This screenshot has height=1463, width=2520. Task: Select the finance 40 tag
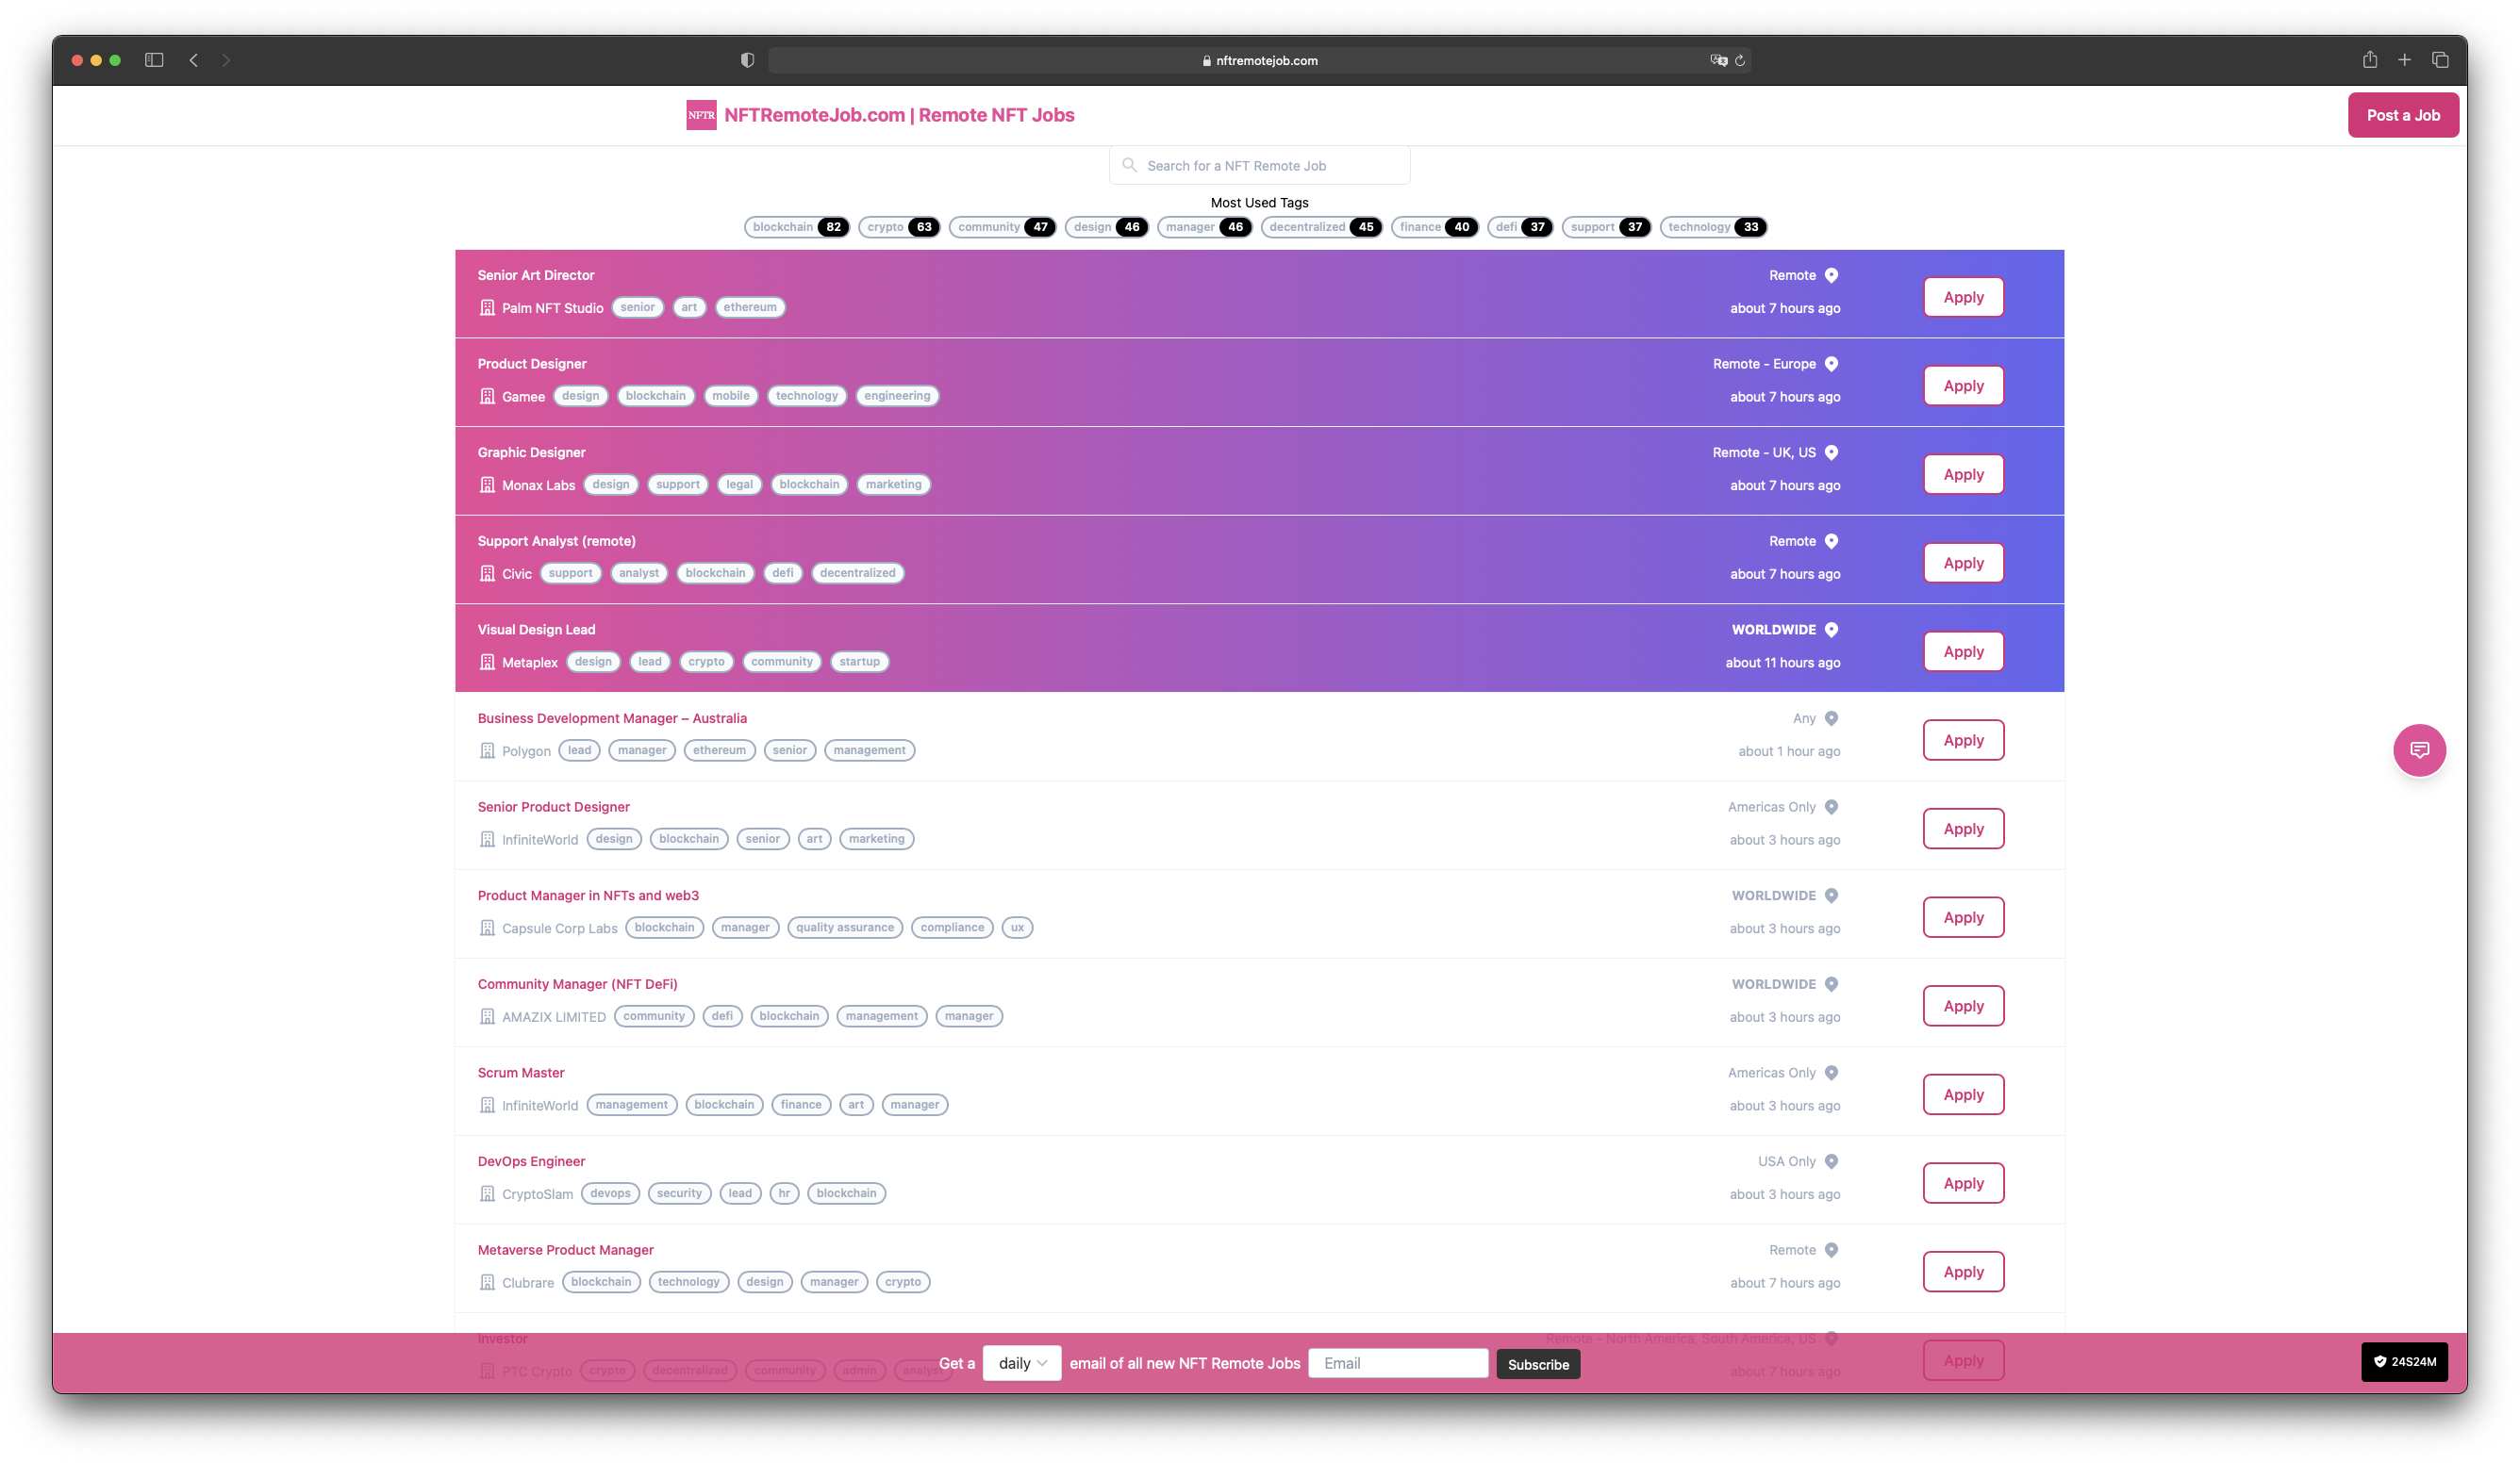1434,227
